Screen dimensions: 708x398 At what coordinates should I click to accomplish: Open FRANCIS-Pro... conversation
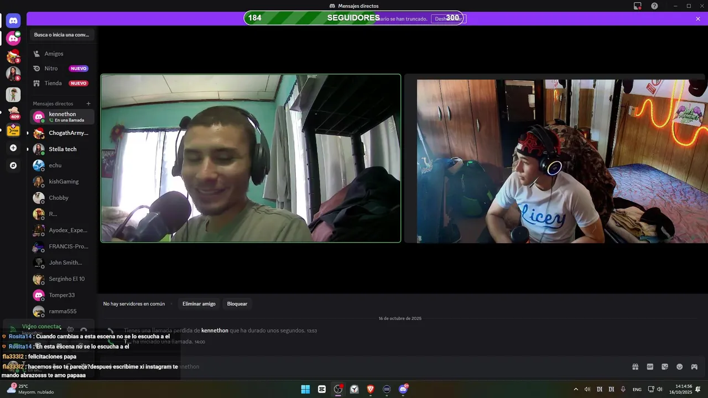62,246
